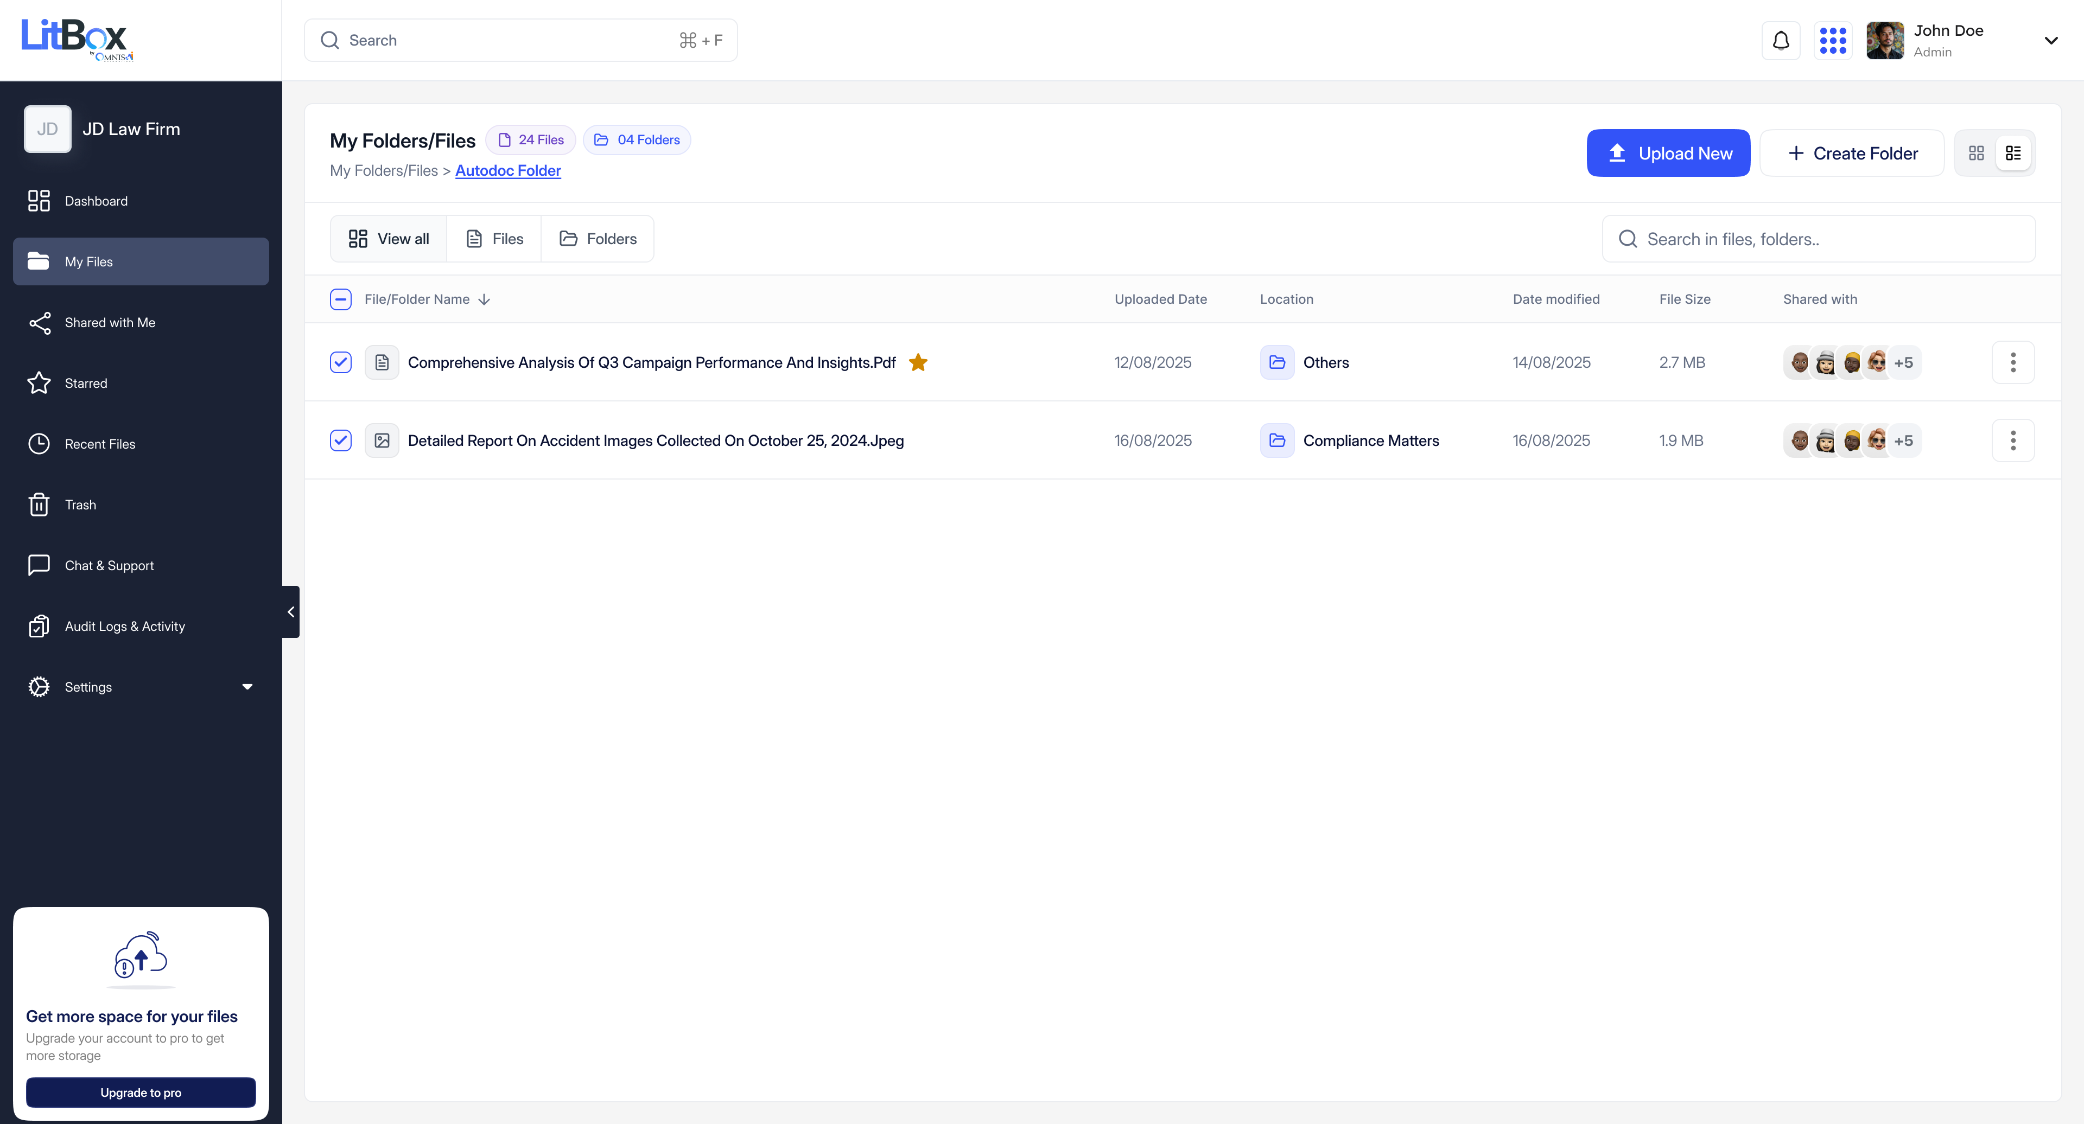
Task: Switch to list view layout
Action: (x=2013, y=153)
